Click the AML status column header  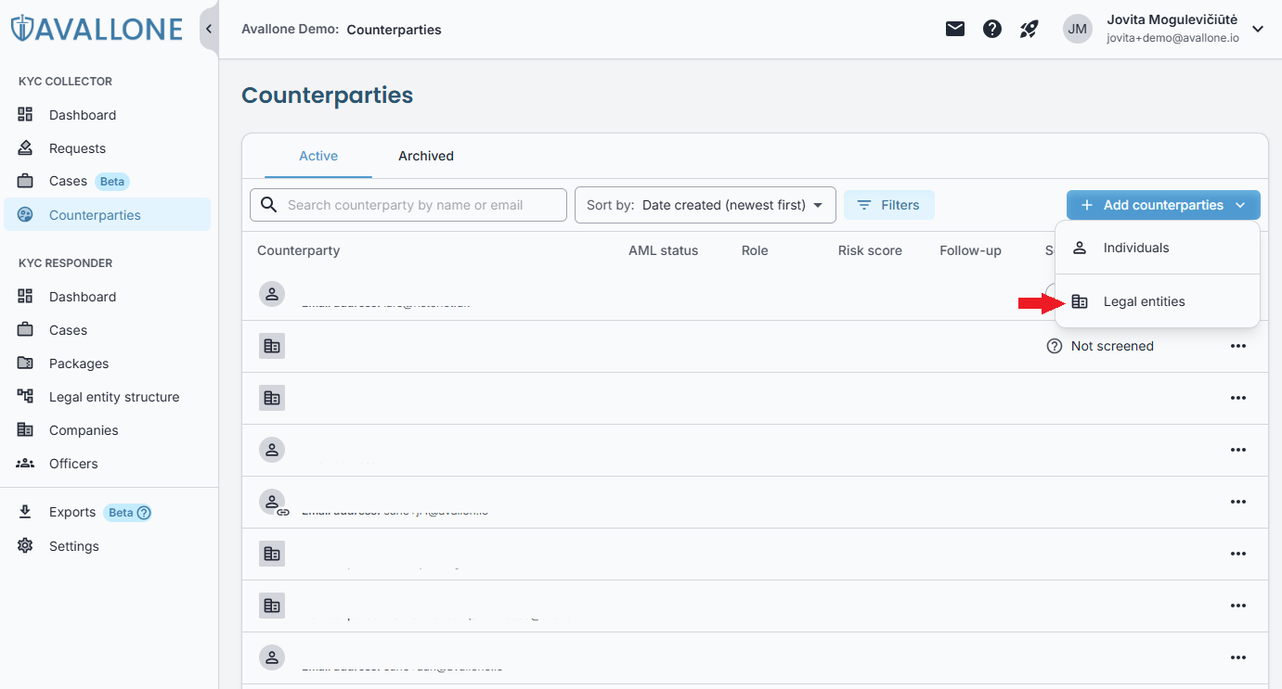tap(663, 250)
